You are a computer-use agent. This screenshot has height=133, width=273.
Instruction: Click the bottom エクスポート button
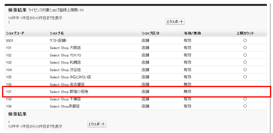[x=97, y=124]
